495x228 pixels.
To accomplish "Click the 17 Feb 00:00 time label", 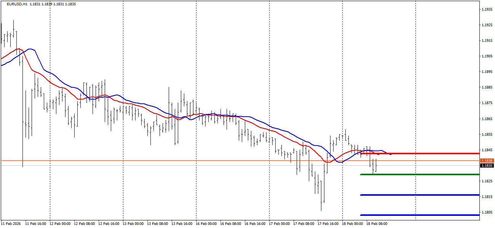I will [279, 224].
